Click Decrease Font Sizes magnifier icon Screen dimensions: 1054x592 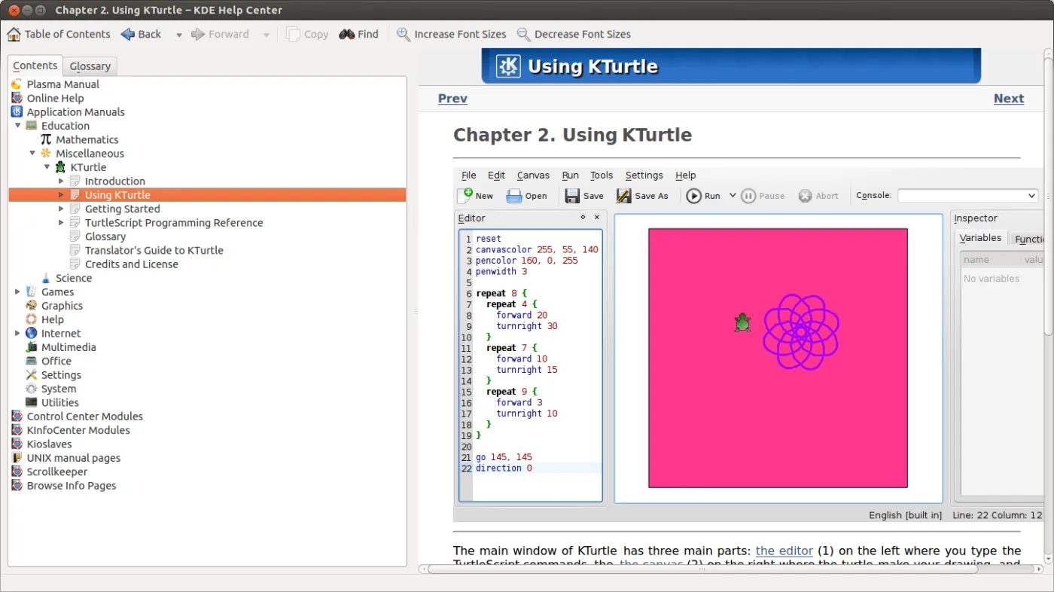point(523,34)
